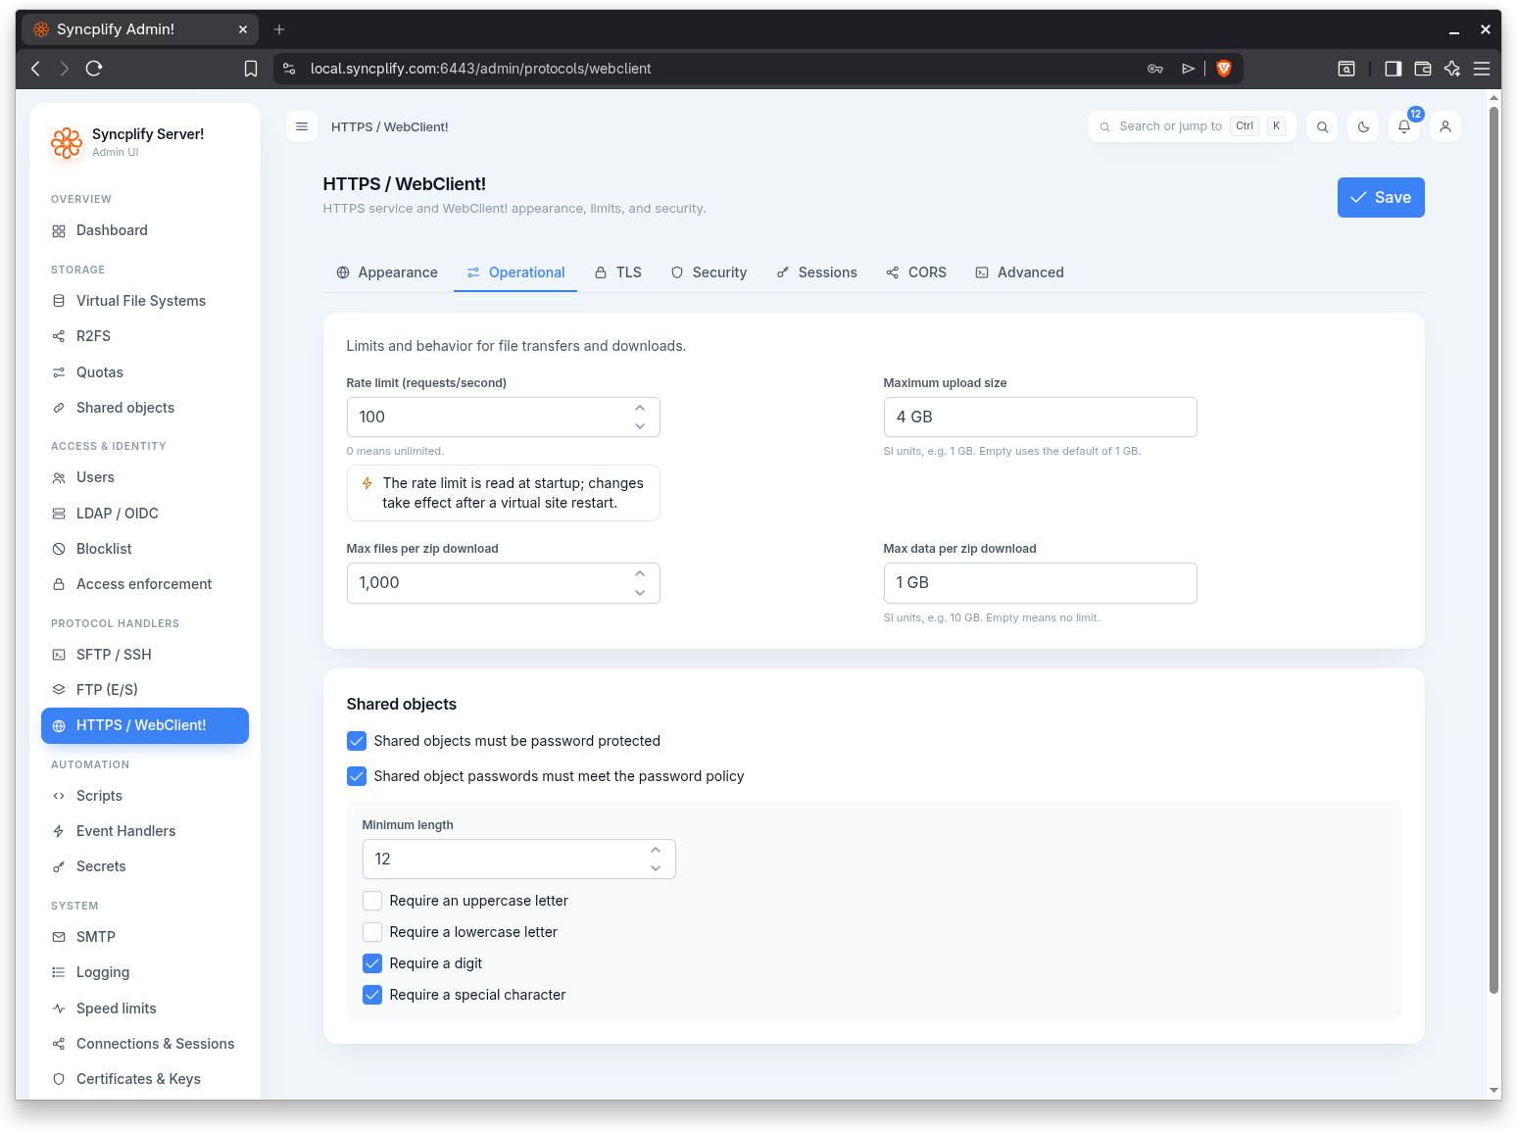Image resolution: width=1517 pixels, height=1131 pixels.
Task: Go to SFTP / SSH handler
Action: click(145, 655)
